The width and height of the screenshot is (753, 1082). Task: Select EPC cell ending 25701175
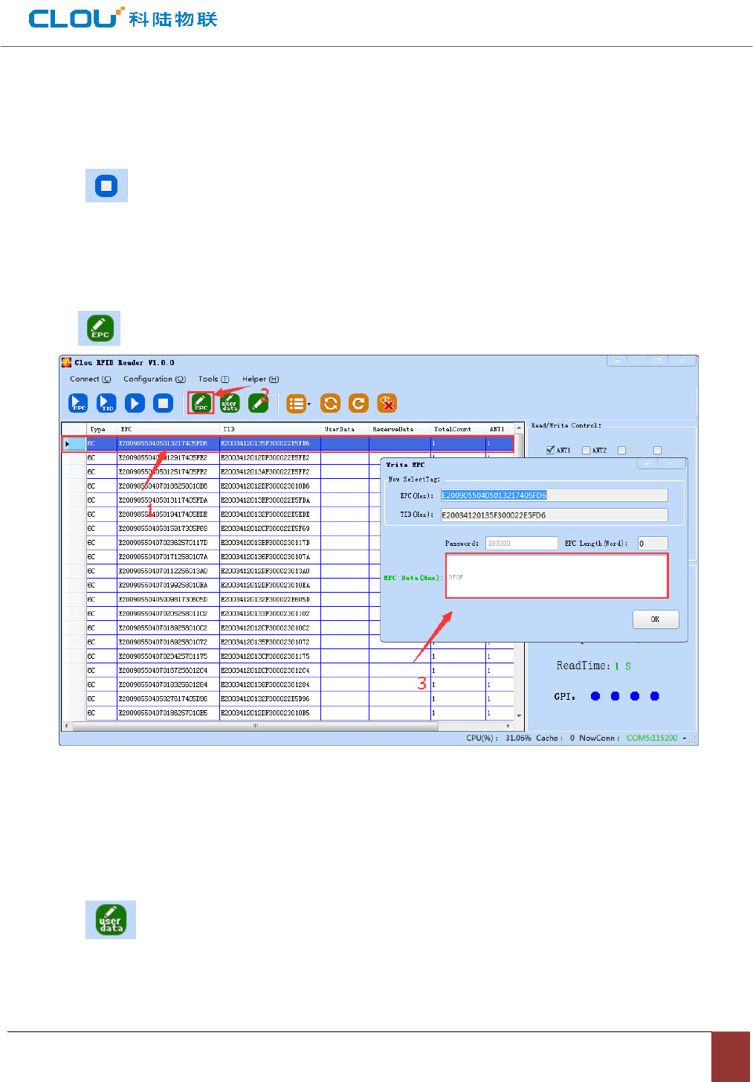coord(168,657)
